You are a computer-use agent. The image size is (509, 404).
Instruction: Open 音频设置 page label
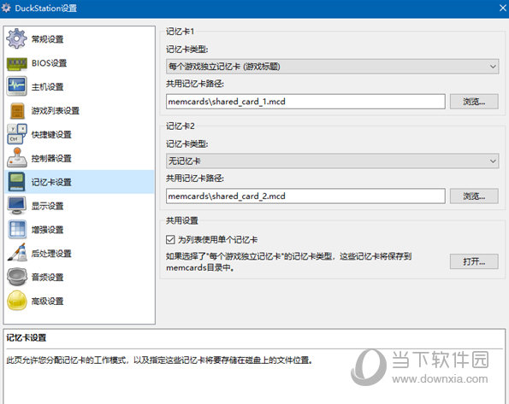(47, 278)
